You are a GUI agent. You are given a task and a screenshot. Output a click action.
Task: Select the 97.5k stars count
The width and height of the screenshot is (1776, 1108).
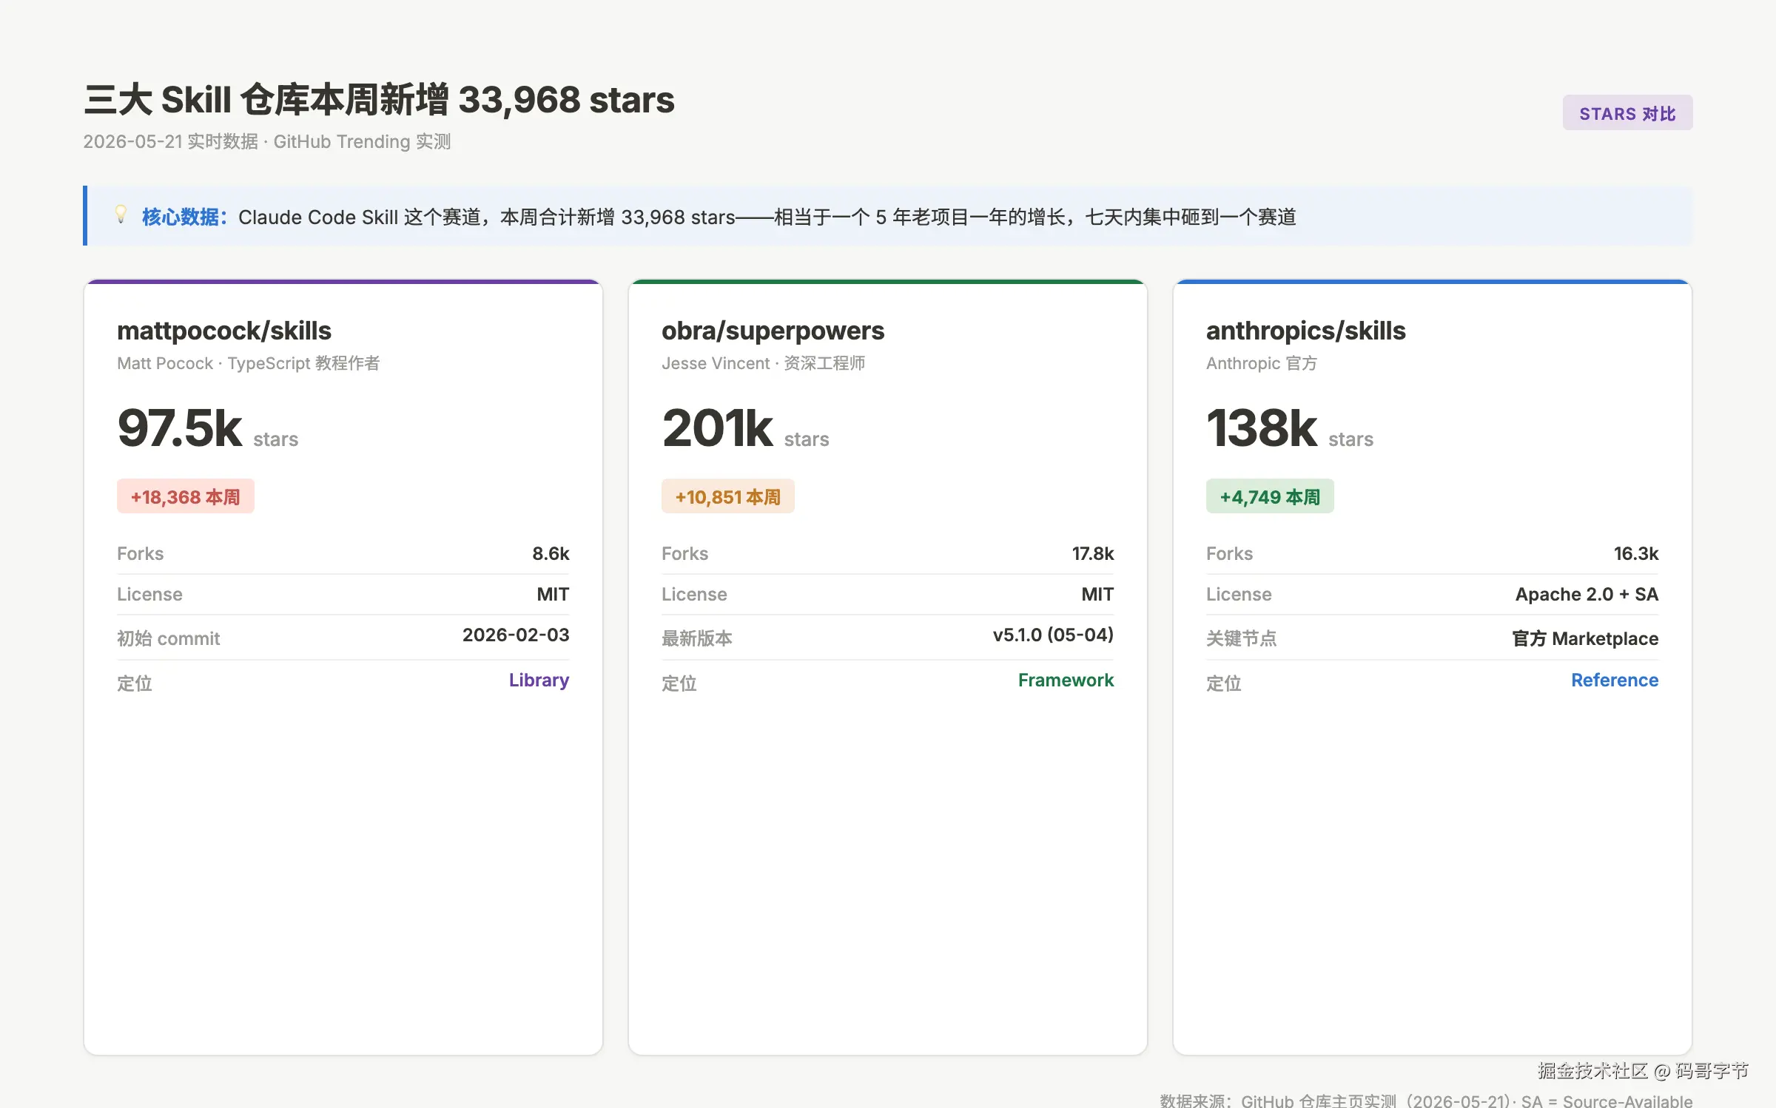click(x=179, y=428)
